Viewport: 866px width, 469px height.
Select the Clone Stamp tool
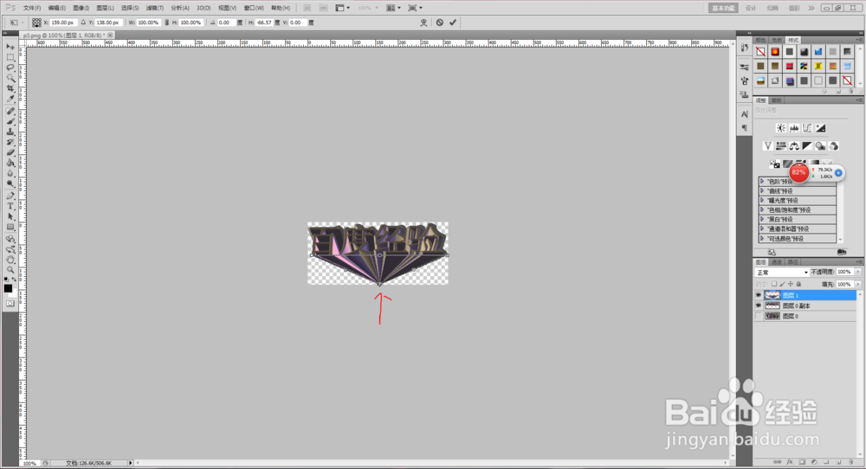10,132
